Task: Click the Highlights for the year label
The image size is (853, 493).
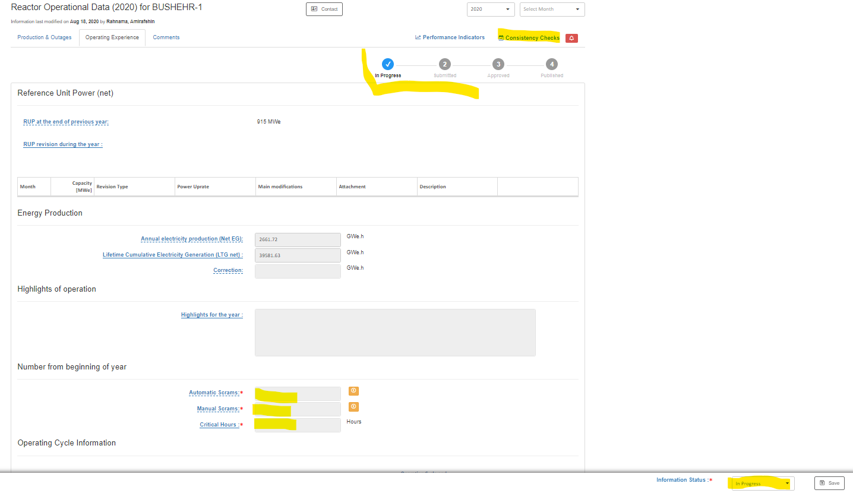Action: click(212, 315)
